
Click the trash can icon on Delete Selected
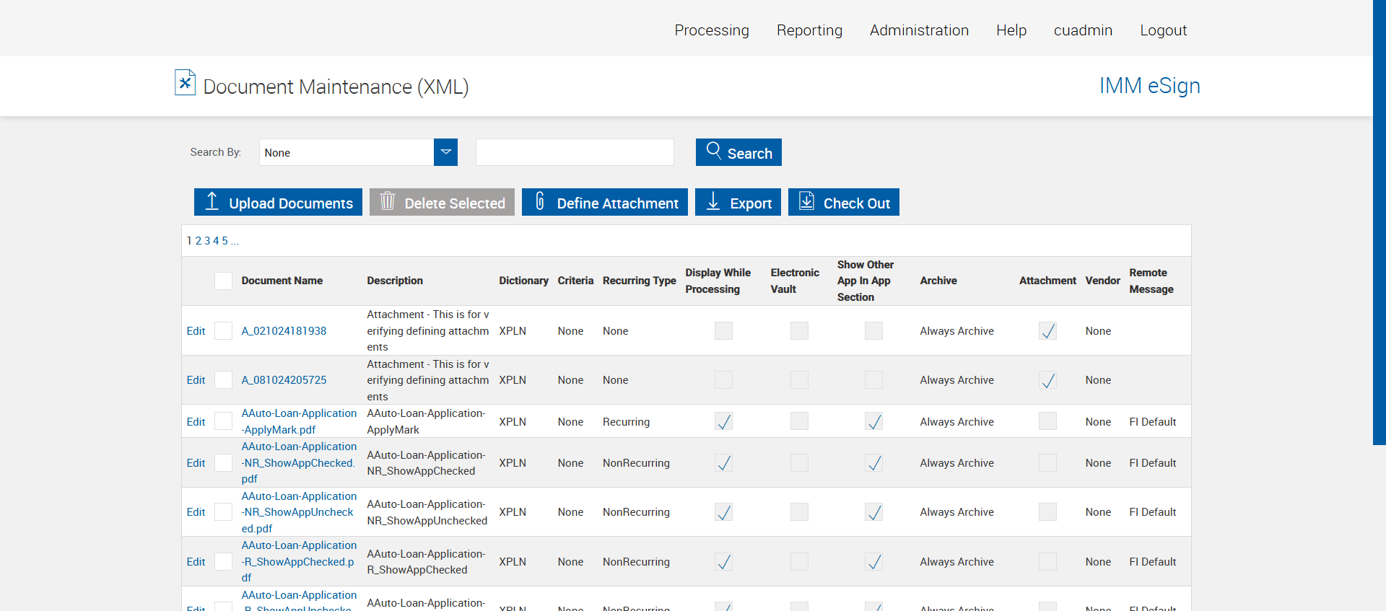tap(388, 201)
